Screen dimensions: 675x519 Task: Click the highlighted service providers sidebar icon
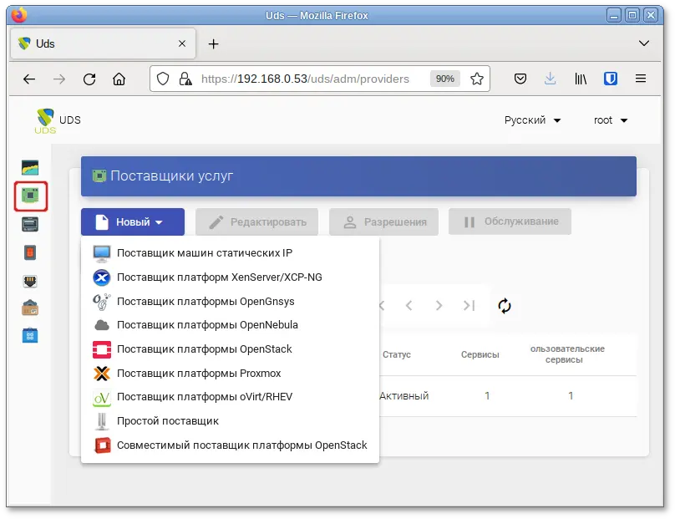point(29,196)
